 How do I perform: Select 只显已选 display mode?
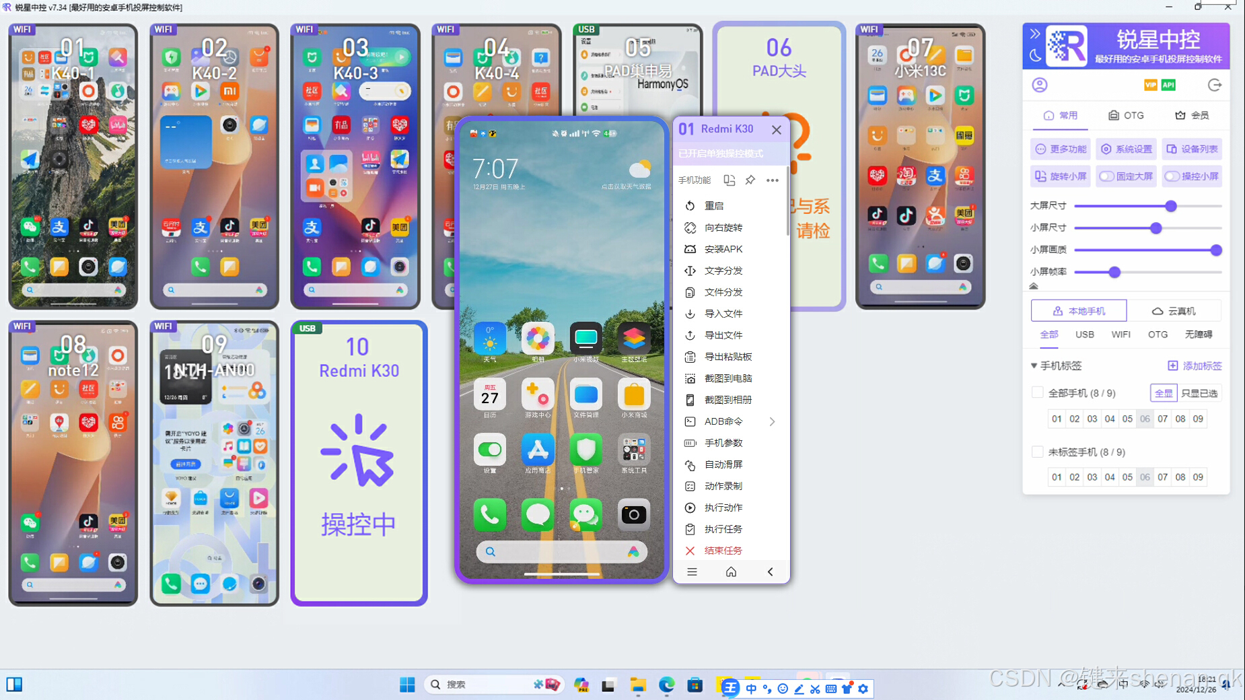[x=1199, y=393]
